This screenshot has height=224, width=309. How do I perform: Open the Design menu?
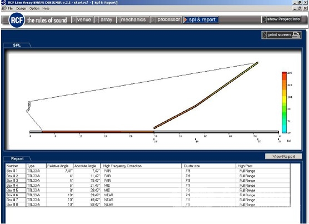(21, 8)
